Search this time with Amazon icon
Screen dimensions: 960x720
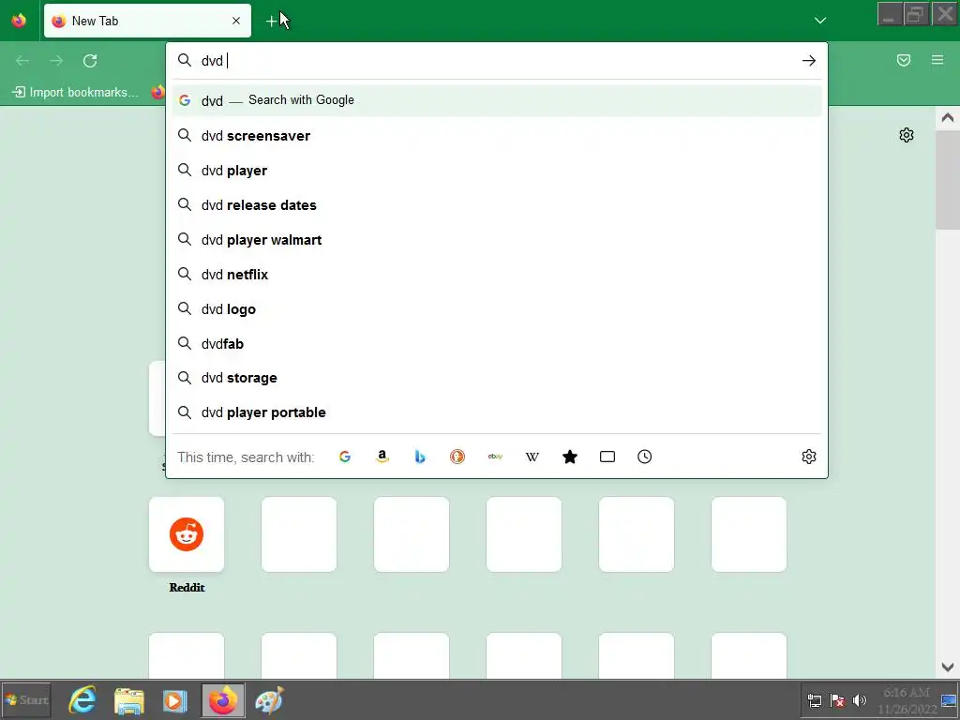click(x=382, y=457)
